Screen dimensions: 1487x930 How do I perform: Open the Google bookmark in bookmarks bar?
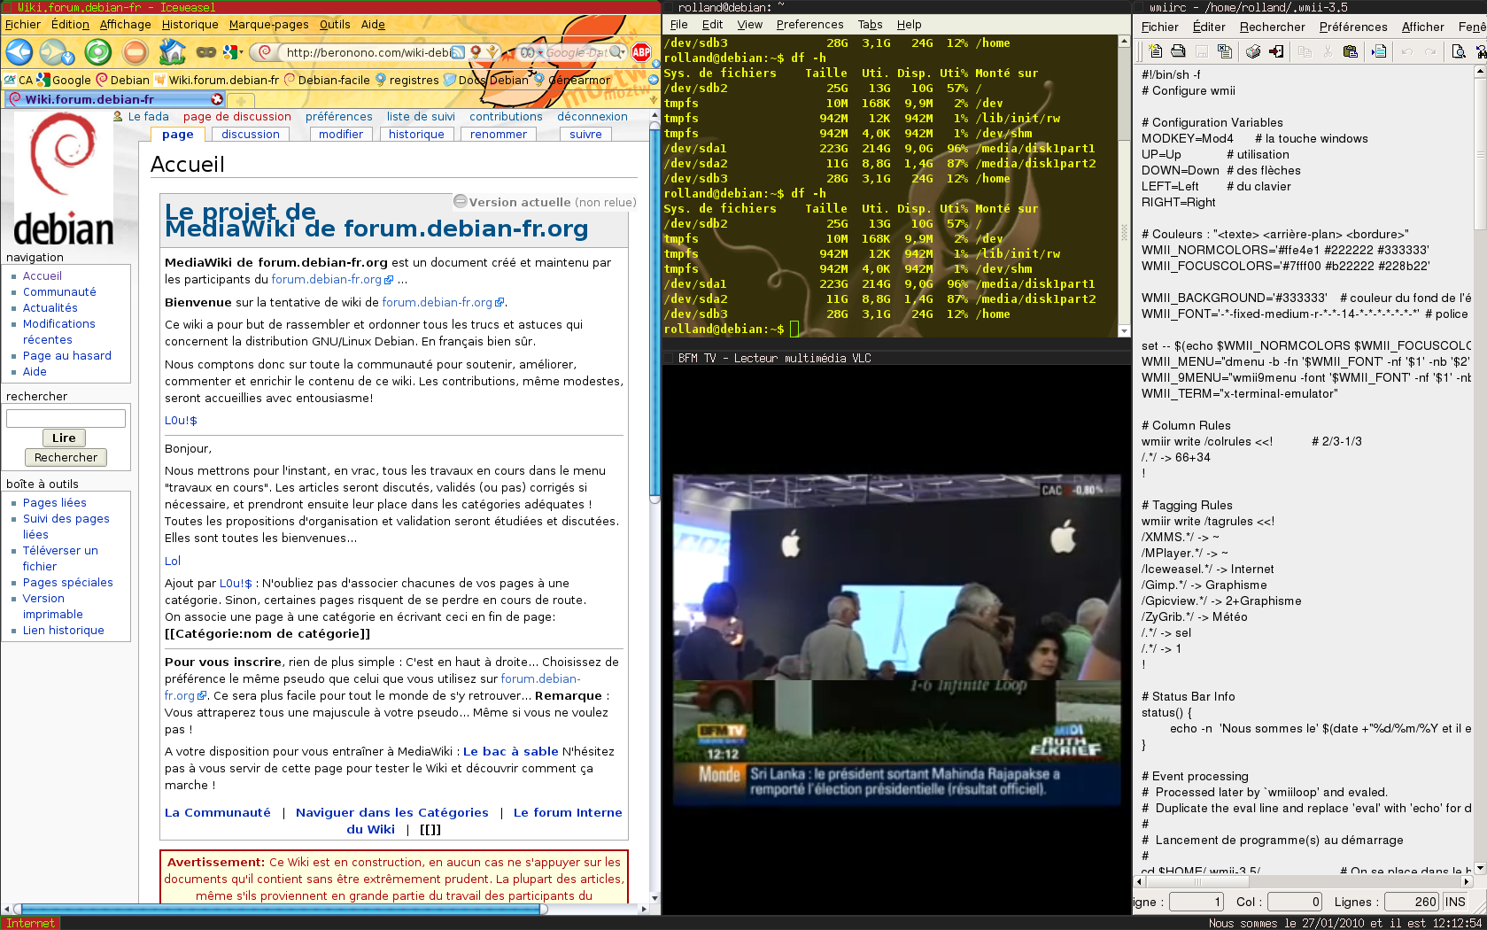click(x=64, y=80)
